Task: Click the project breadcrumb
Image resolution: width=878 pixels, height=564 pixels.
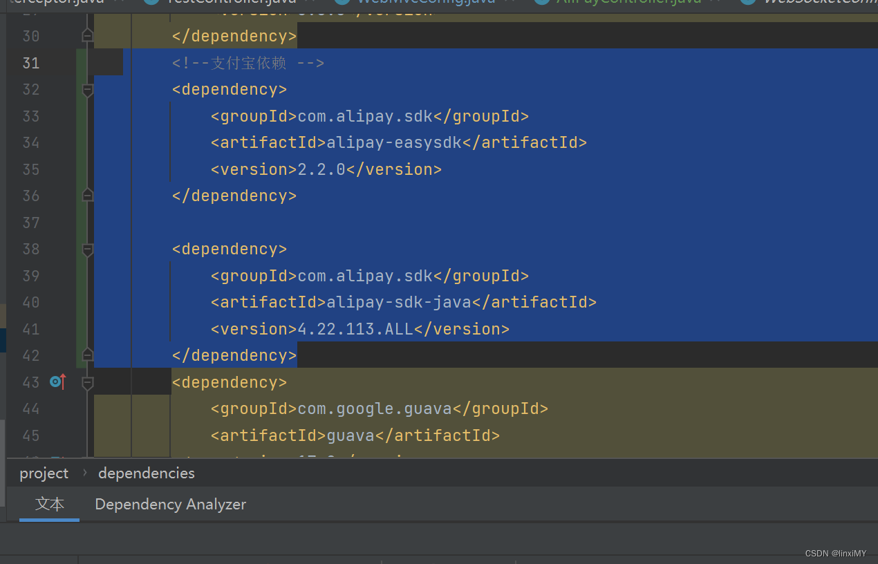Action: click(x=44, y=473)
